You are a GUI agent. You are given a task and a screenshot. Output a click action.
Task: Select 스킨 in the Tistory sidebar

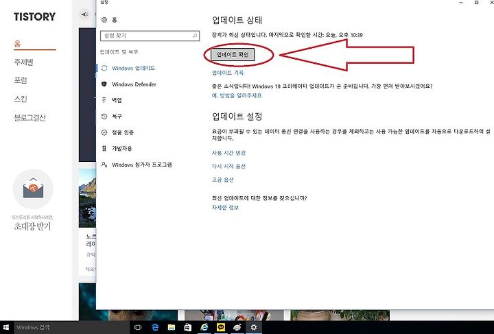point(21,99)
